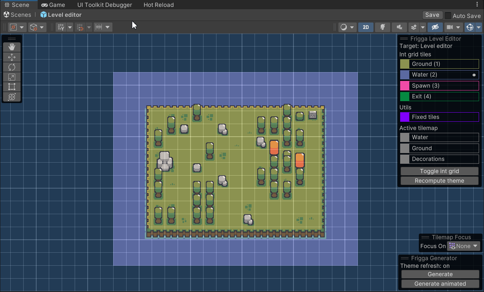Click the Level editor prefab cube icon
Screen dimensions: 484x292
click(x=43, y=15)
